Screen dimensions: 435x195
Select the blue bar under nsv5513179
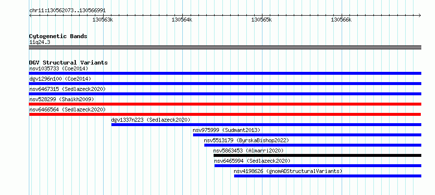pyautogui.click(x=313, y=145)
